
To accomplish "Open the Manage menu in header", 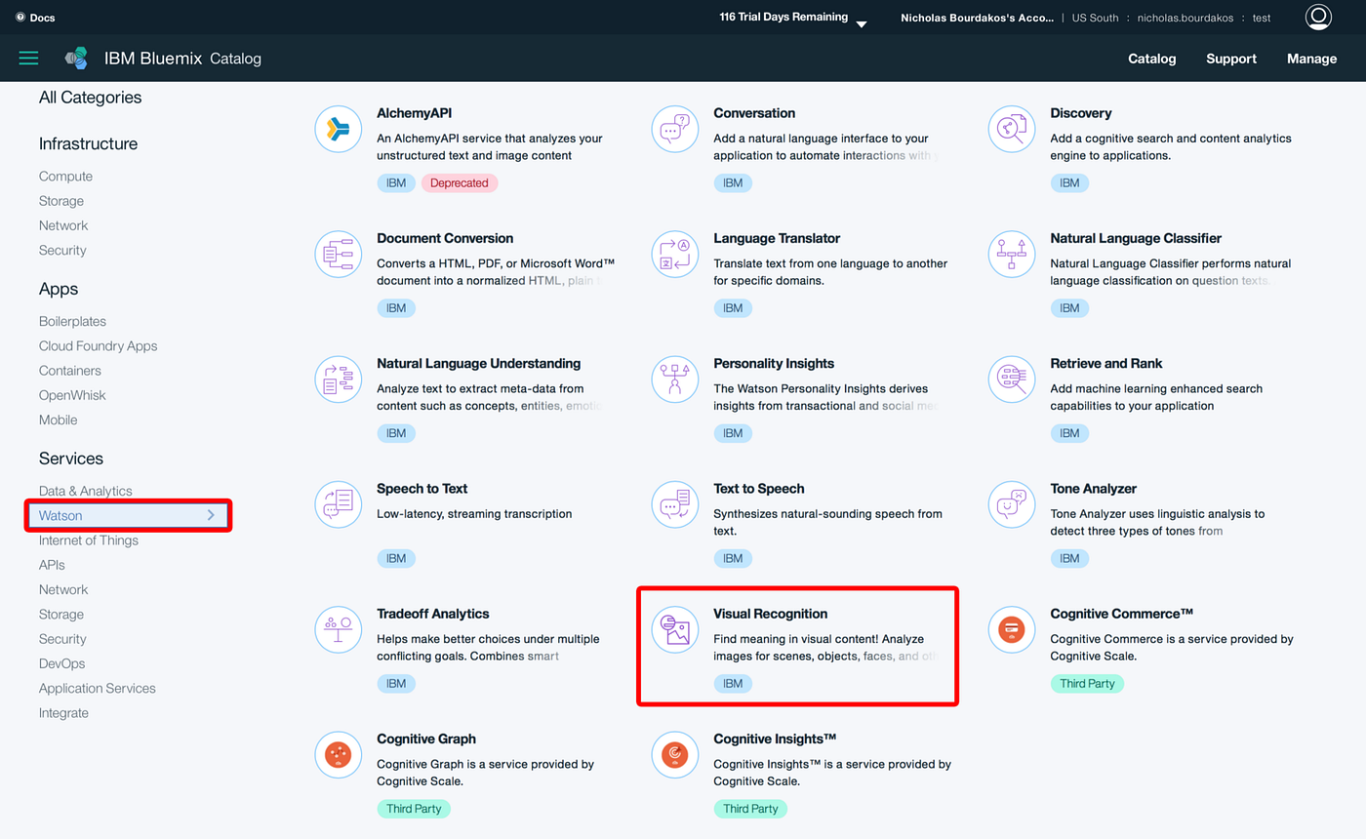I will point(1311,59).
